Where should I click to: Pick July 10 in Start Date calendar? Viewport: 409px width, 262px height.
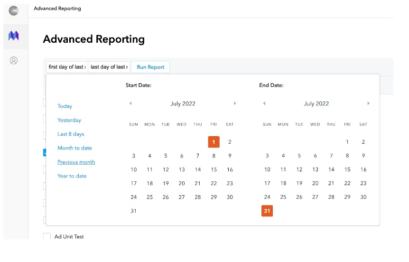(x=133, y=169)
